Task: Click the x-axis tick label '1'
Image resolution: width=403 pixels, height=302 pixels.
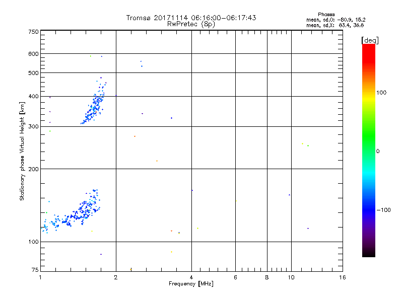Action: click(x=40, y=277)
